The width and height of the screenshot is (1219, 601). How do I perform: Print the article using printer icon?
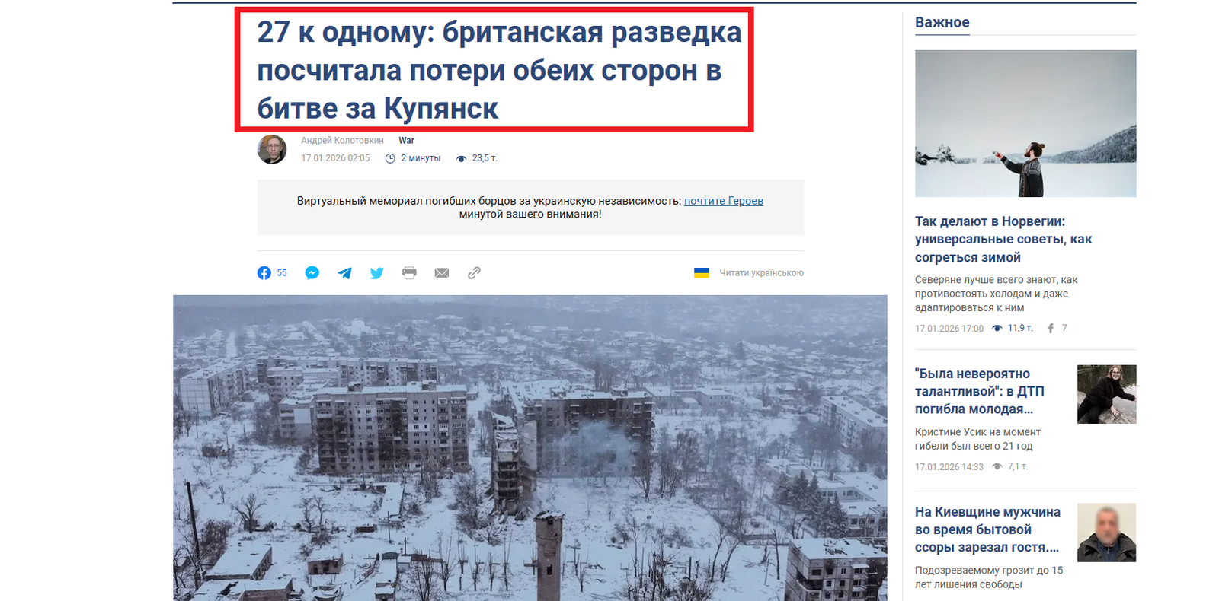409,273
